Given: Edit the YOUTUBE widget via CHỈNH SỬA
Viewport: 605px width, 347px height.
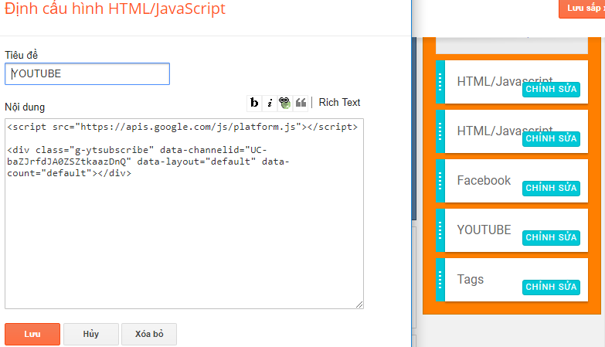Looking at the screenshot, I should coord(551,237).
